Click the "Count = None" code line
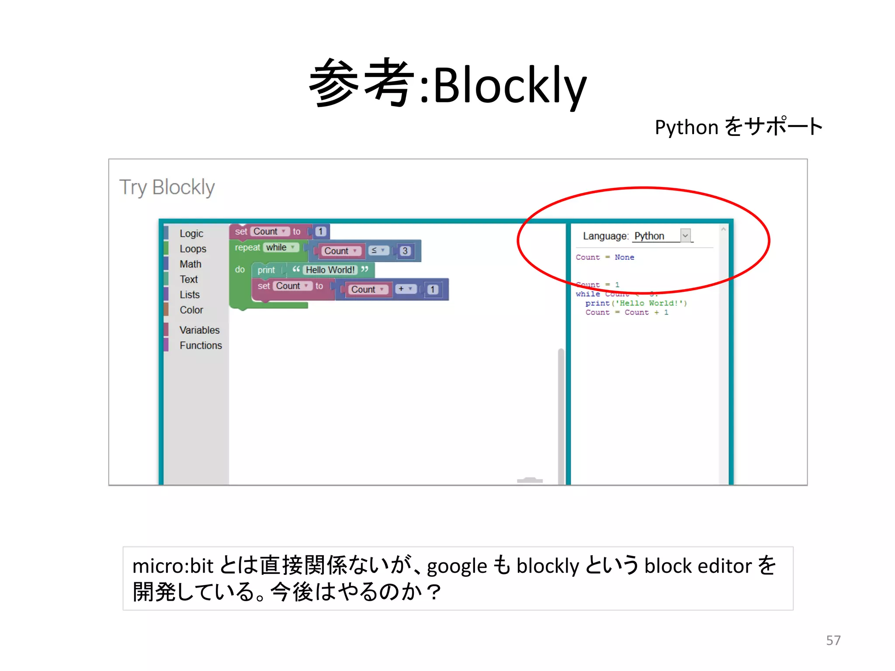895x671 pixels. tap(605, 257)
